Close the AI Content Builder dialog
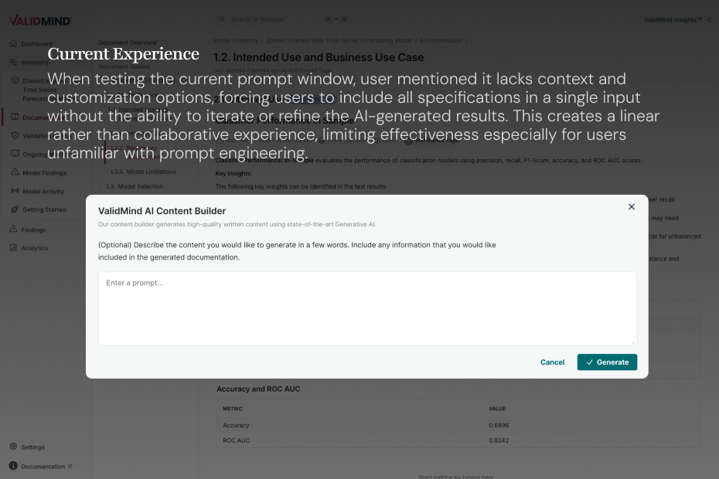The image size is (719, 479). click(x=632, y=207)
